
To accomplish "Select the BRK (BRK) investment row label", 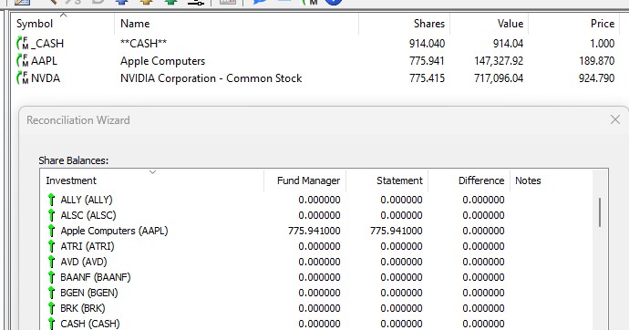I will (83, 308).
